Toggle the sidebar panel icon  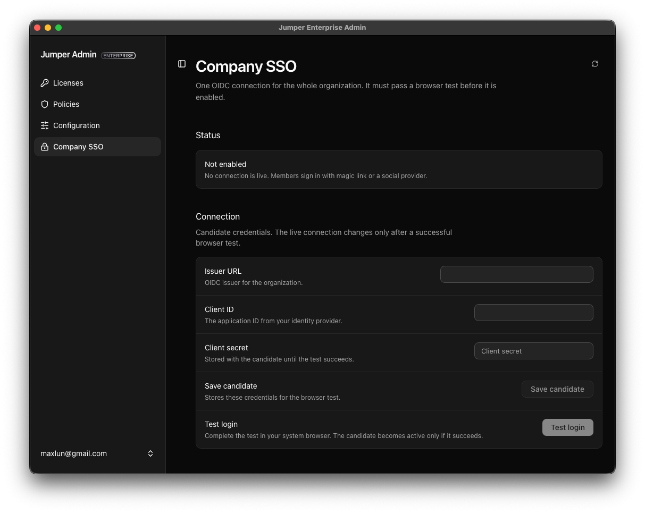coord(182,64)
